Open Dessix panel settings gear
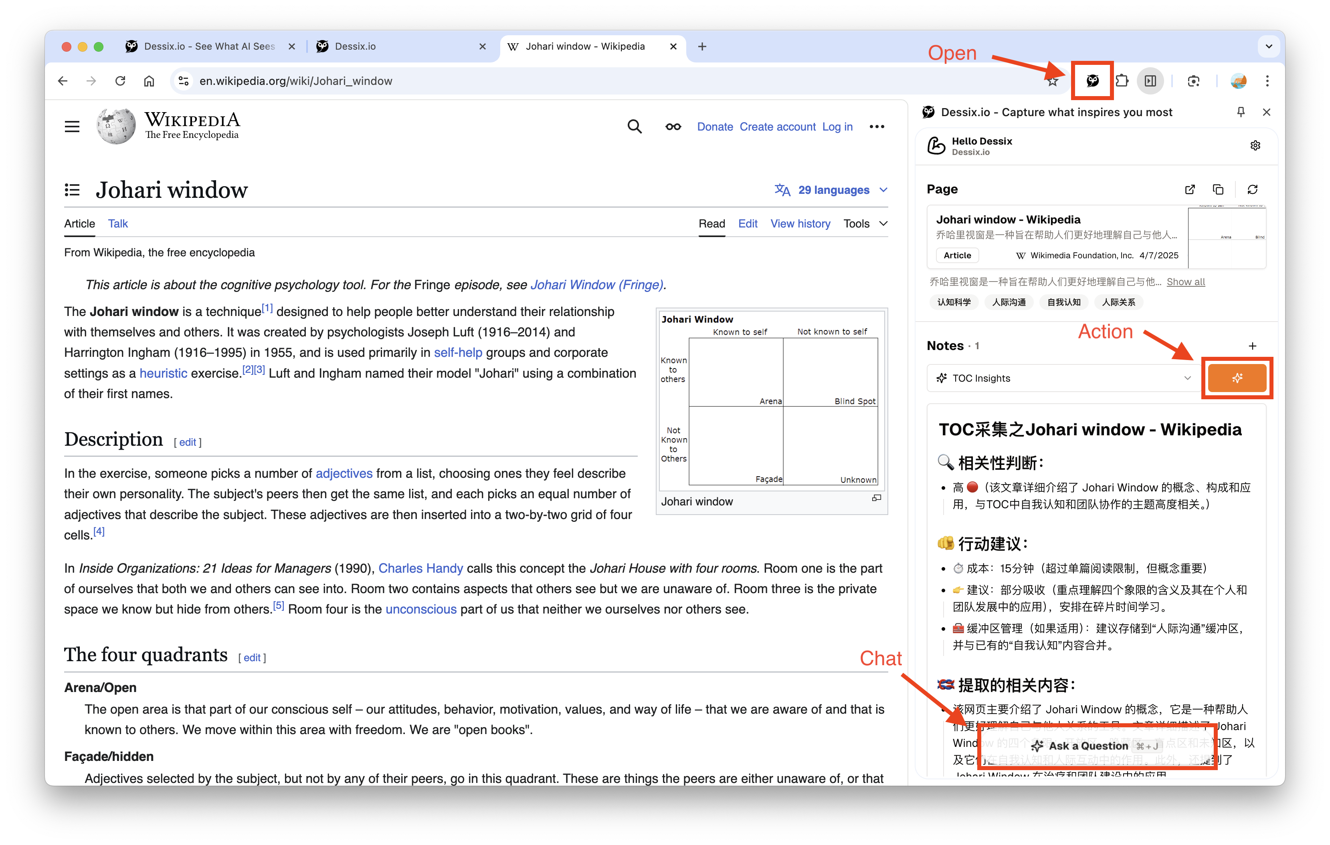 [x=1255, y=146]
